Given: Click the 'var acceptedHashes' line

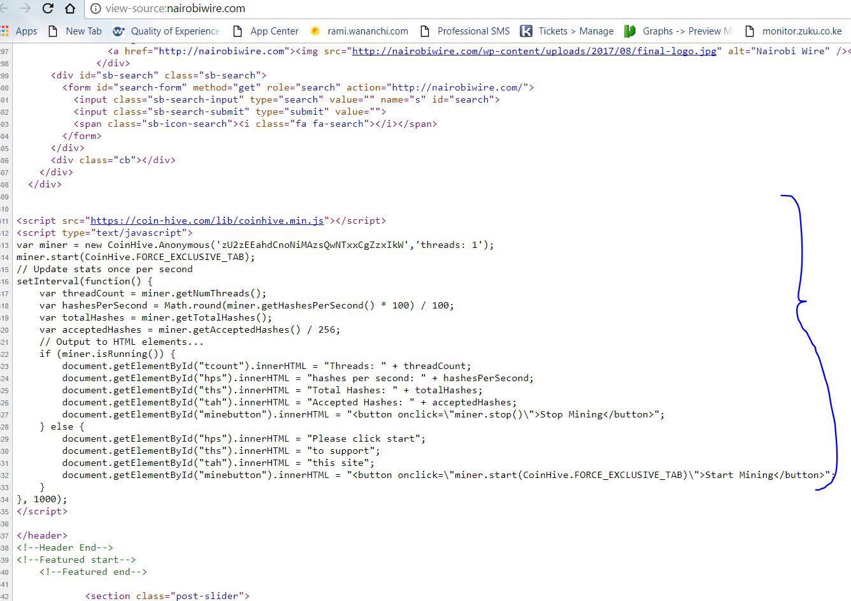Looking at the screenshot, I should tap(190, 329).
